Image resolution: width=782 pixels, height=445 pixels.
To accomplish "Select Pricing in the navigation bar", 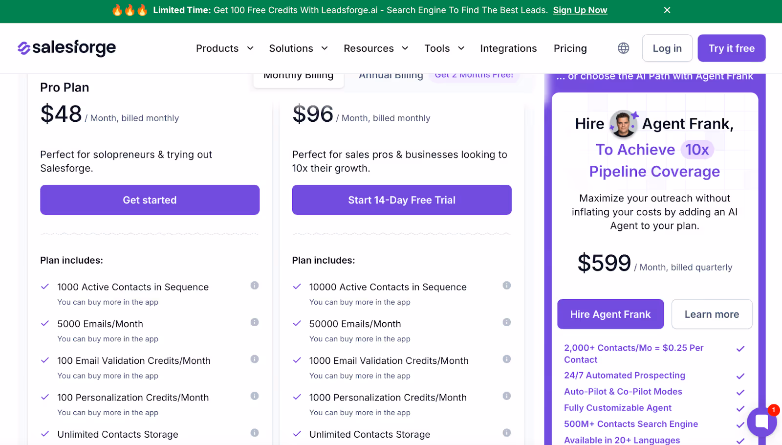I will pos(570,48).
